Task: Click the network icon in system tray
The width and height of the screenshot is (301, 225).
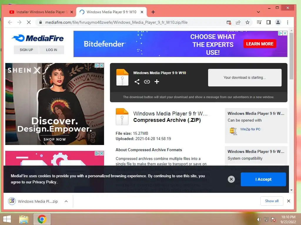Action: [x=266, y=219]
